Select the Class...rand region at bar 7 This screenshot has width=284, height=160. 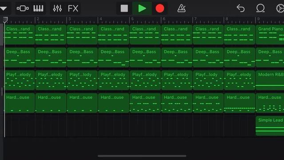pyautogui.click(x=208, y=35)
